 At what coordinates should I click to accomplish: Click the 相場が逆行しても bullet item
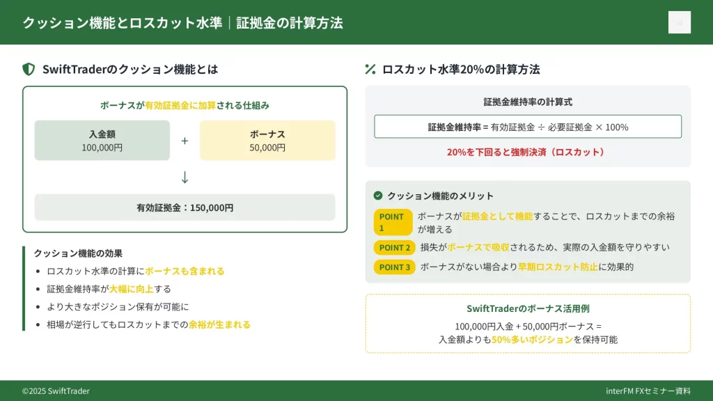148,324
